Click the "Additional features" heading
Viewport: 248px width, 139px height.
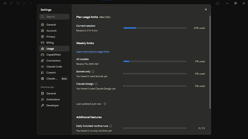point(89,117)
